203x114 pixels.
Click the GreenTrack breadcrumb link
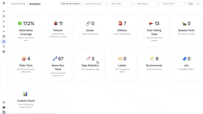(18, 4)
